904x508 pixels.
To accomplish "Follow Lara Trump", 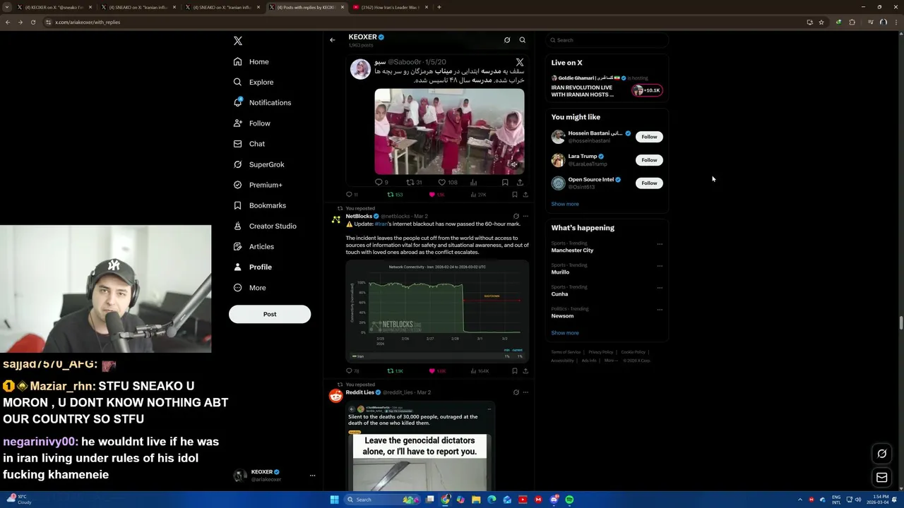I will 649,160.
